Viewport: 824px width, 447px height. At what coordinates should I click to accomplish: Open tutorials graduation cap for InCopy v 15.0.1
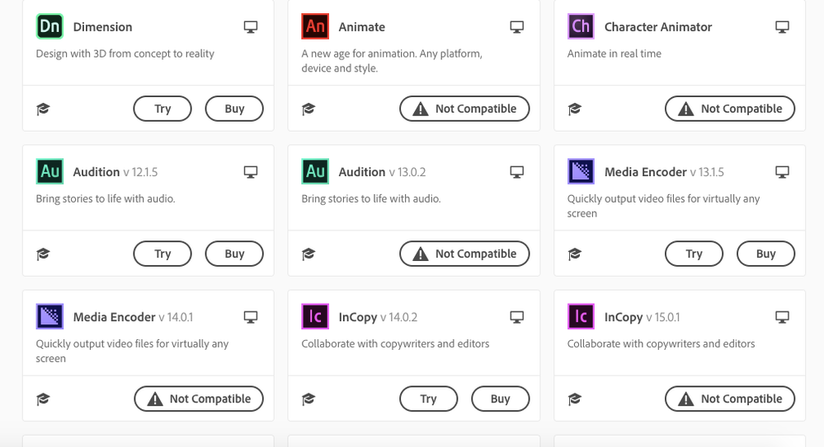[x=574, y=399]
